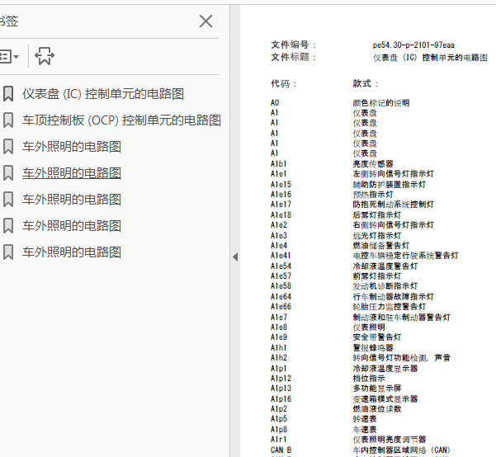Click the text 颜色标记的说明
Screen dimensions: 496x457
(381, 103)
